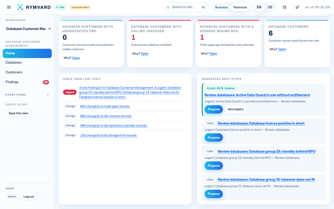Image resolution: width=334 pixels, height=209 pixels.
Task: Open 660 changes to db instance records
Action: tap(106, 116)
